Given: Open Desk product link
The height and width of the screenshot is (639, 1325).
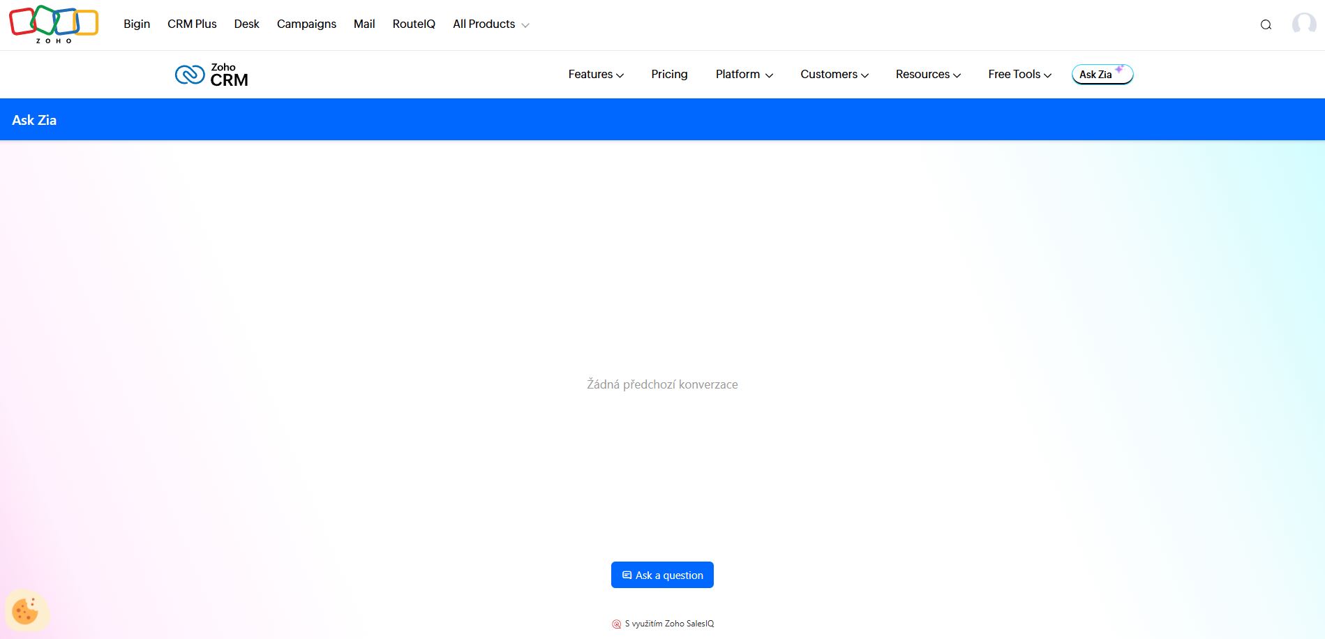Looking at the screenshot, I should [246, 24].
